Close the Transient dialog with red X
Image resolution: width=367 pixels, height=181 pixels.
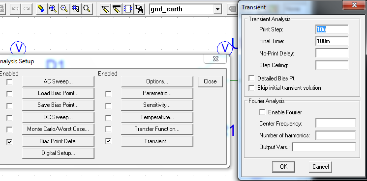(354, 5)
